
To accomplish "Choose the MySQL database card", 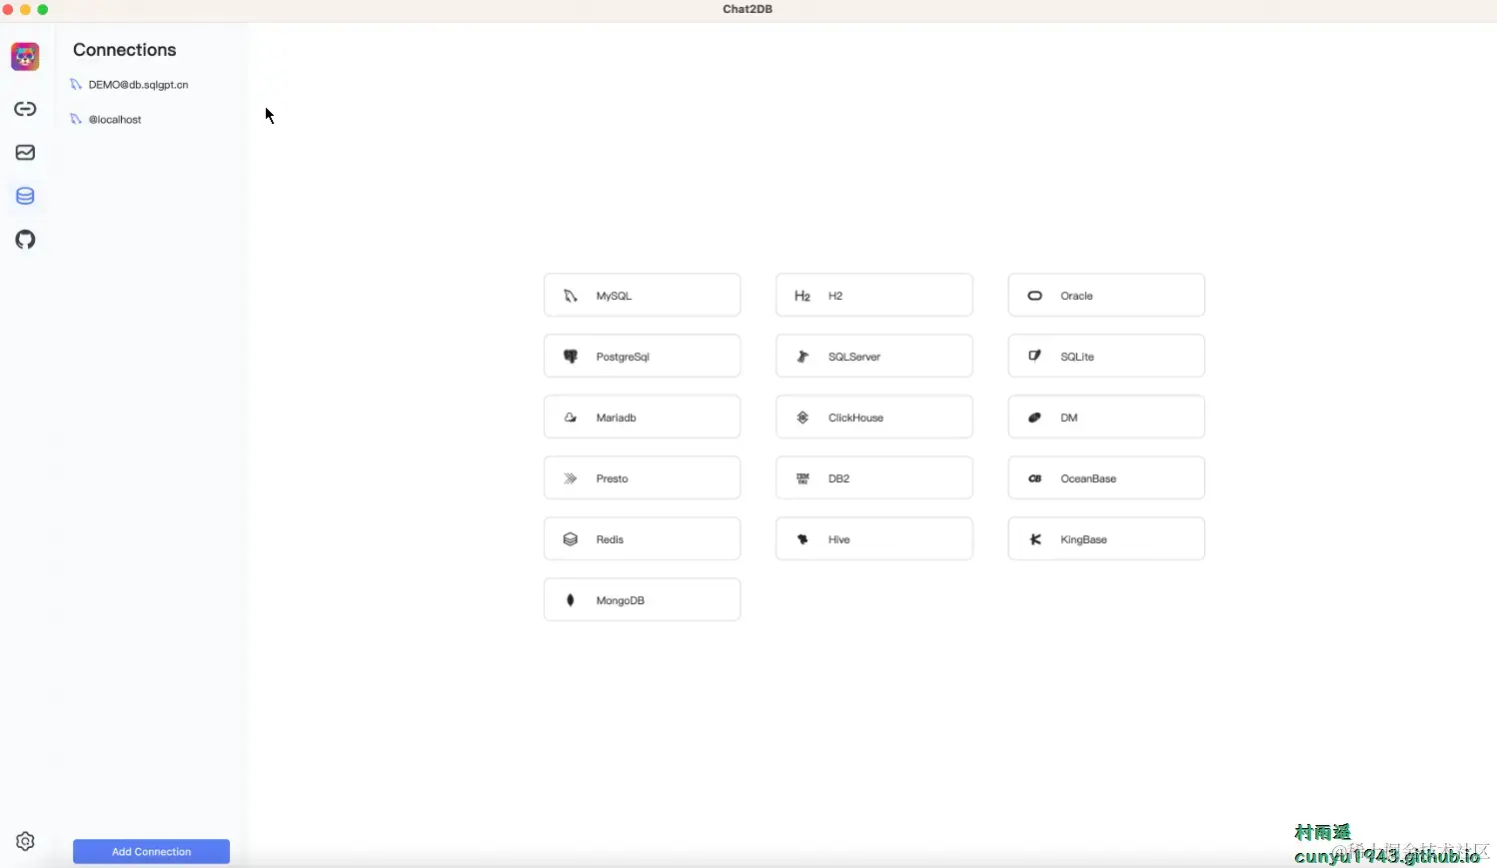I will [642, 296].
